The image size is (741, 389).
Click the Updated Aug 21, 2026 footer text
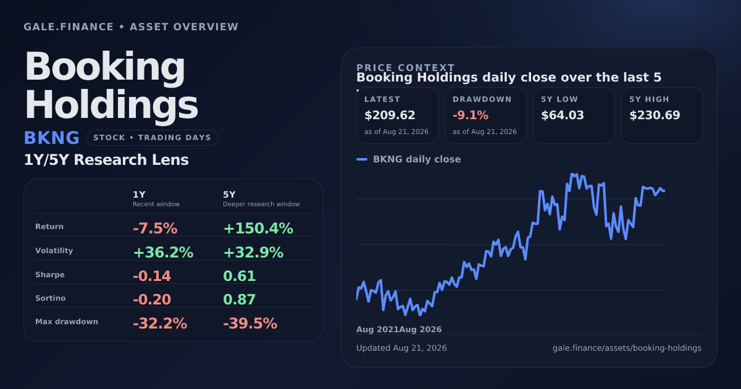(x=401, y=348)
